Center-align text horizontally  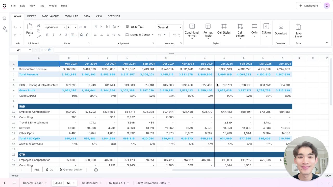pos(101,35)
